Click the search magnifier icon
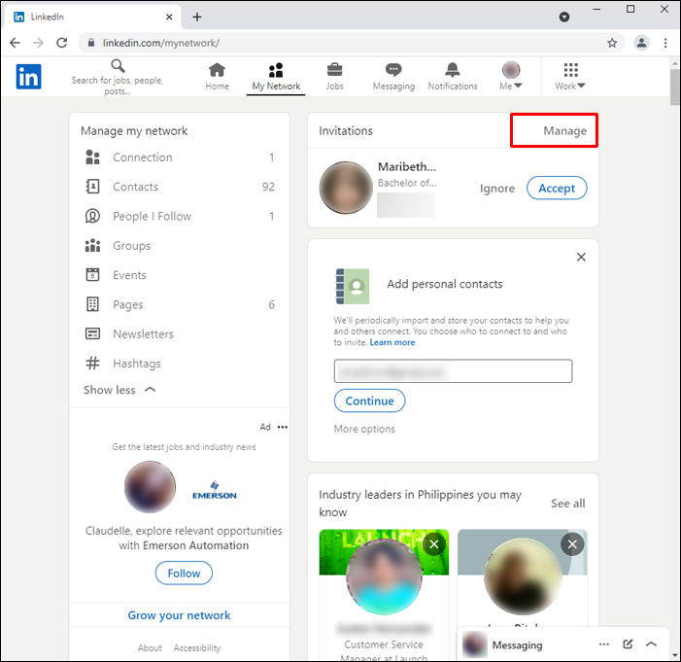681x662 pixels. [x=118, y=66]
